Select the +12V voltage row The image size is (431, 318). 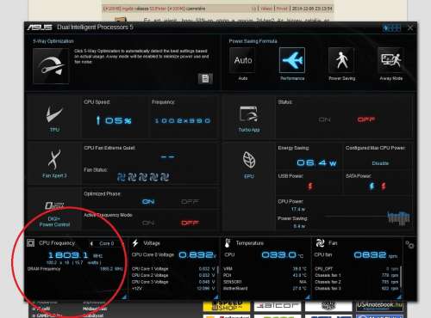pyautogui.click(x=173, y=288)
